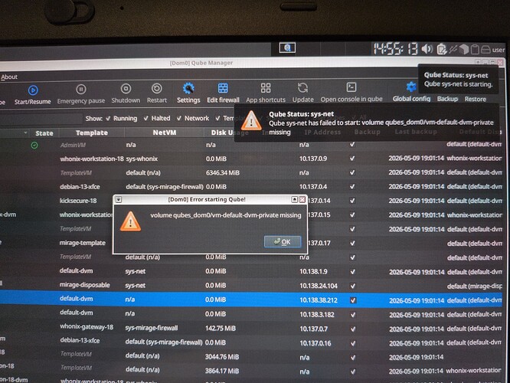Viewport: 510px width, 383px height.
Task: Click the Start/Resume toolbar icon
Action: tap(33, 90)
